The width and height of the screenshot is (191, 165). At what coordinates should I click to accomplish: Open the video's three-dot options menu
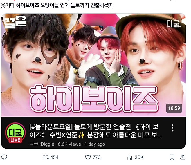172,128
